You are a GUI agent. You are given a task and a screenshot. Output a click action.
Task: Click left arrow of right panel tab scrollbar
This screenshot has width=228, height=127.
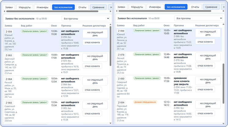tap(117, 11)
